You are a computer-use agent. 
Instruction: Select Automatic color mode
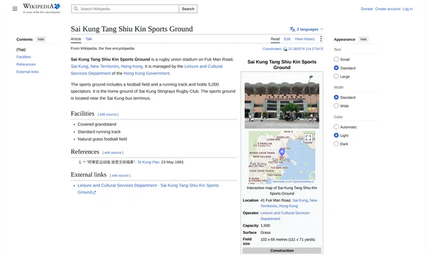(336, 127)
